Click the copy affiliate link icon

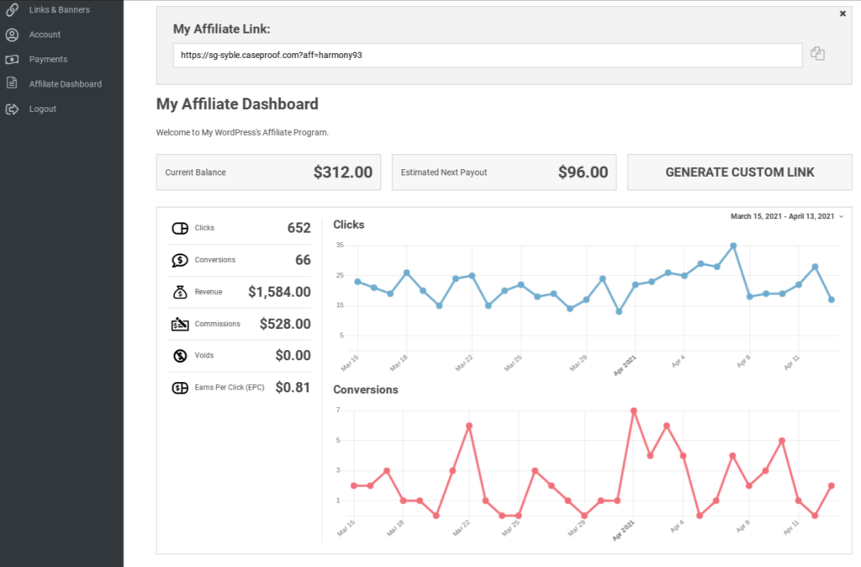click(x=817, y=53)
